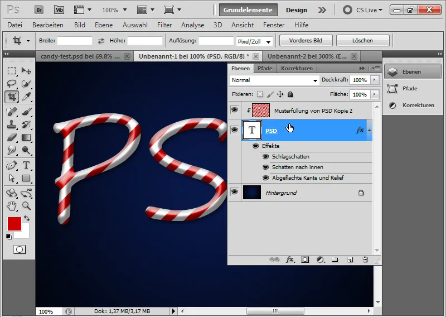Image resolution: width=446 pixels, height=317 pixels.
Task: Create a new layer
Action: tap(350, 260)
